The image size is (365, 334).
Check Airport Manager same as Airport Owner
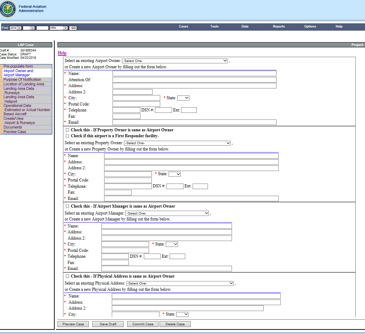click(67, 207)
